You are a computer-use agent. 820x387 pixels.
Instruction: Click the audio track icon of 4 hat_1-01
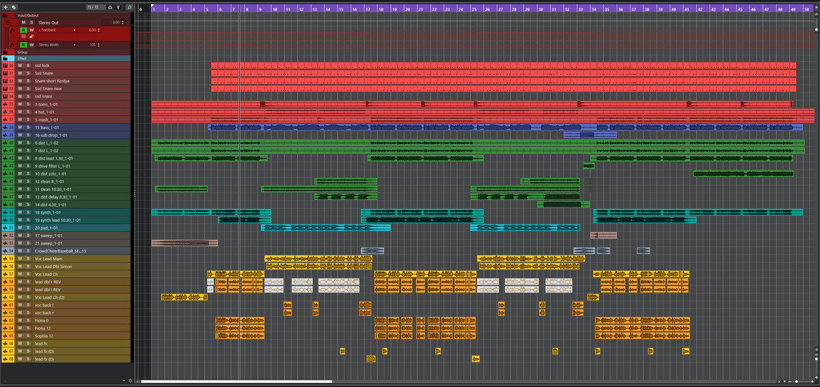point(5,112)
